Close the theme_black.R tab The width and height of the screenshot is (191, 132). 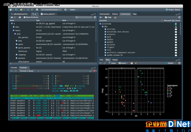point(56,14)
